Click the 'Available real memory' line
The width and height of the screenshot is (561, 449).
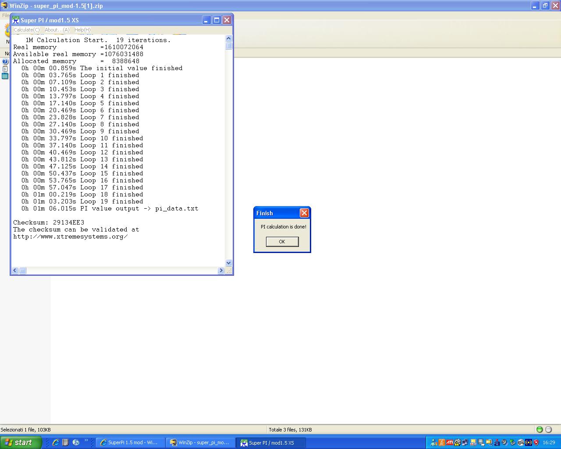tap(78, 54)
